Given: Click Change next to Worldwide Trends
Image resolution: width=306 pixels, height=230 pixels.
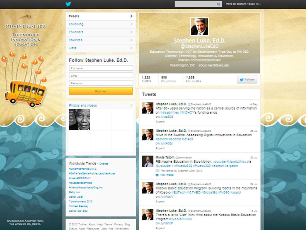Looking at the screenshot, I should 104,164.
